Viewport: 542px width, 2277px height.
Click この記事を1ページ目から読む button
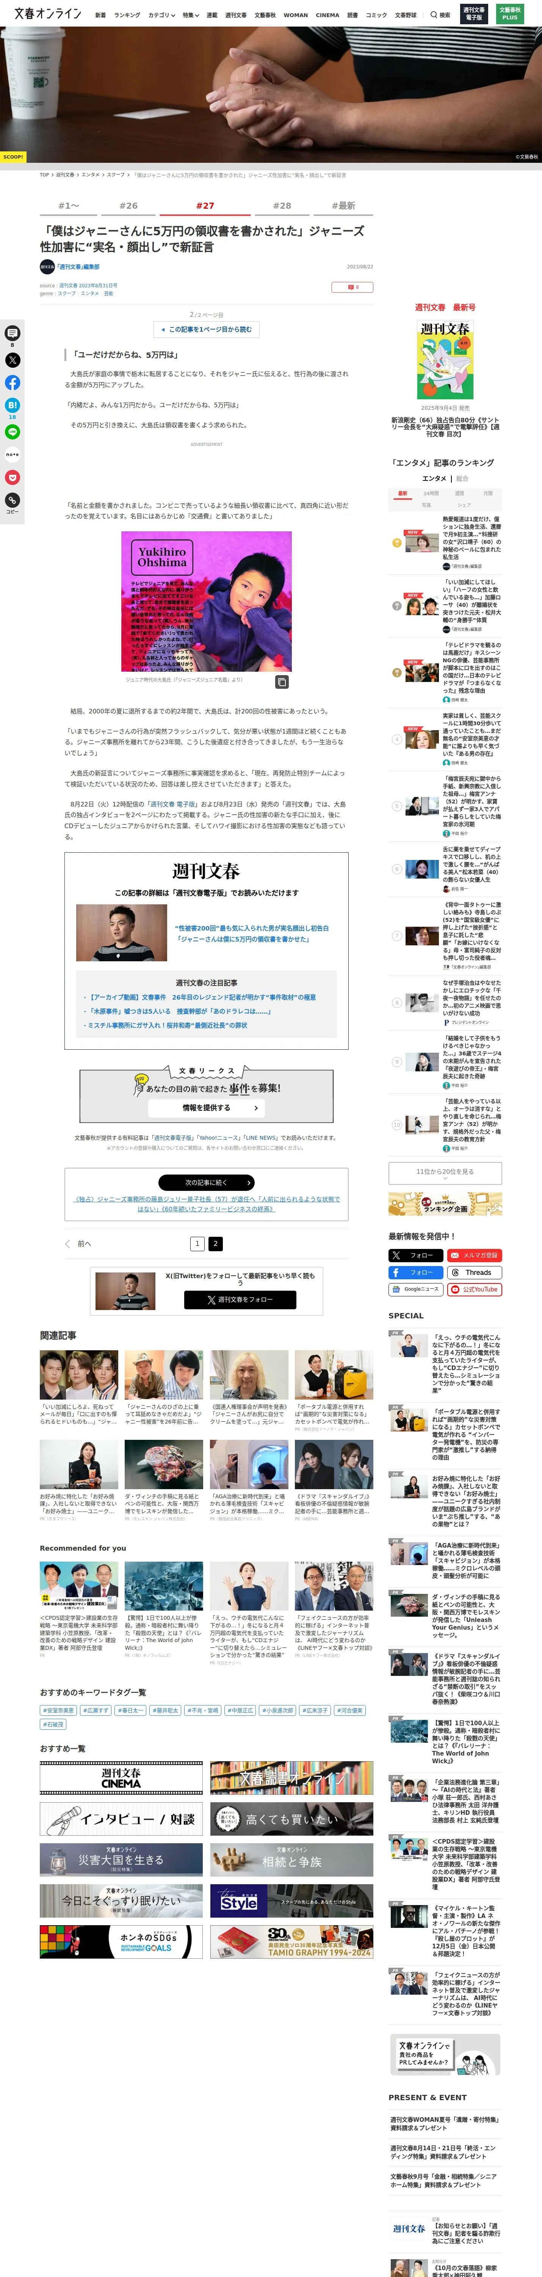pyautogui.click(x=207, y=330)
